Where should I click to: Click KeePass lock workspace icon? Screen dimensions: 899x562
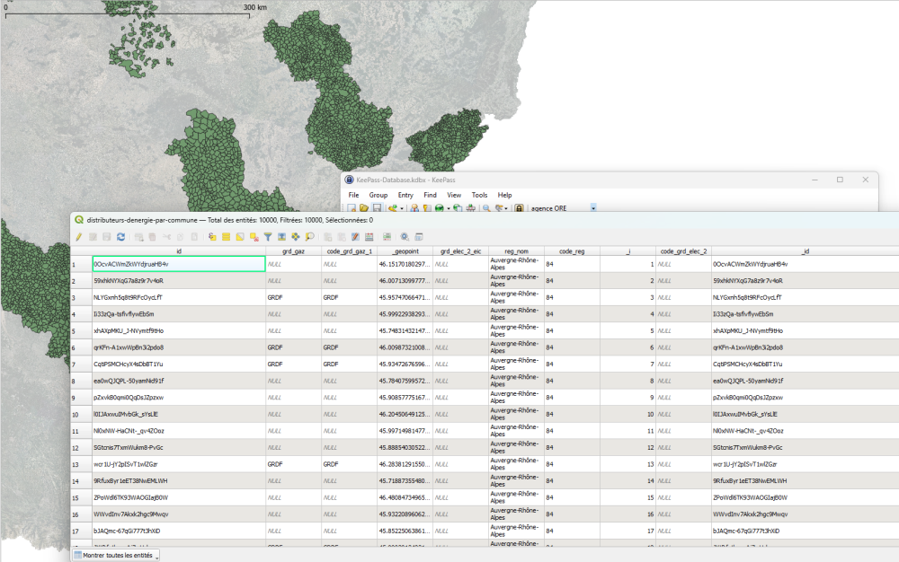tap(519, 208)
